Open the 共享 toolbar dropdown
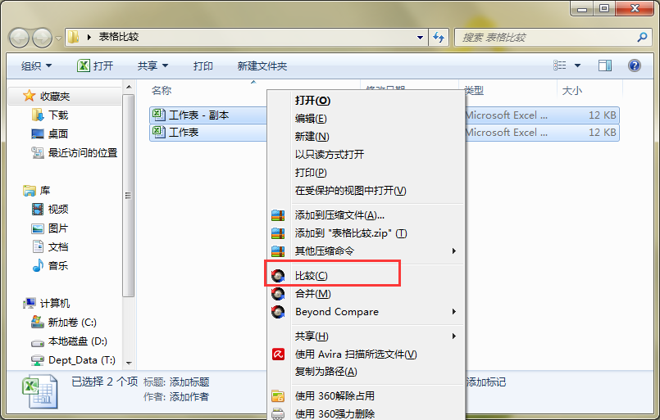This screenshot has height=420, width=660. pos(152,66)
